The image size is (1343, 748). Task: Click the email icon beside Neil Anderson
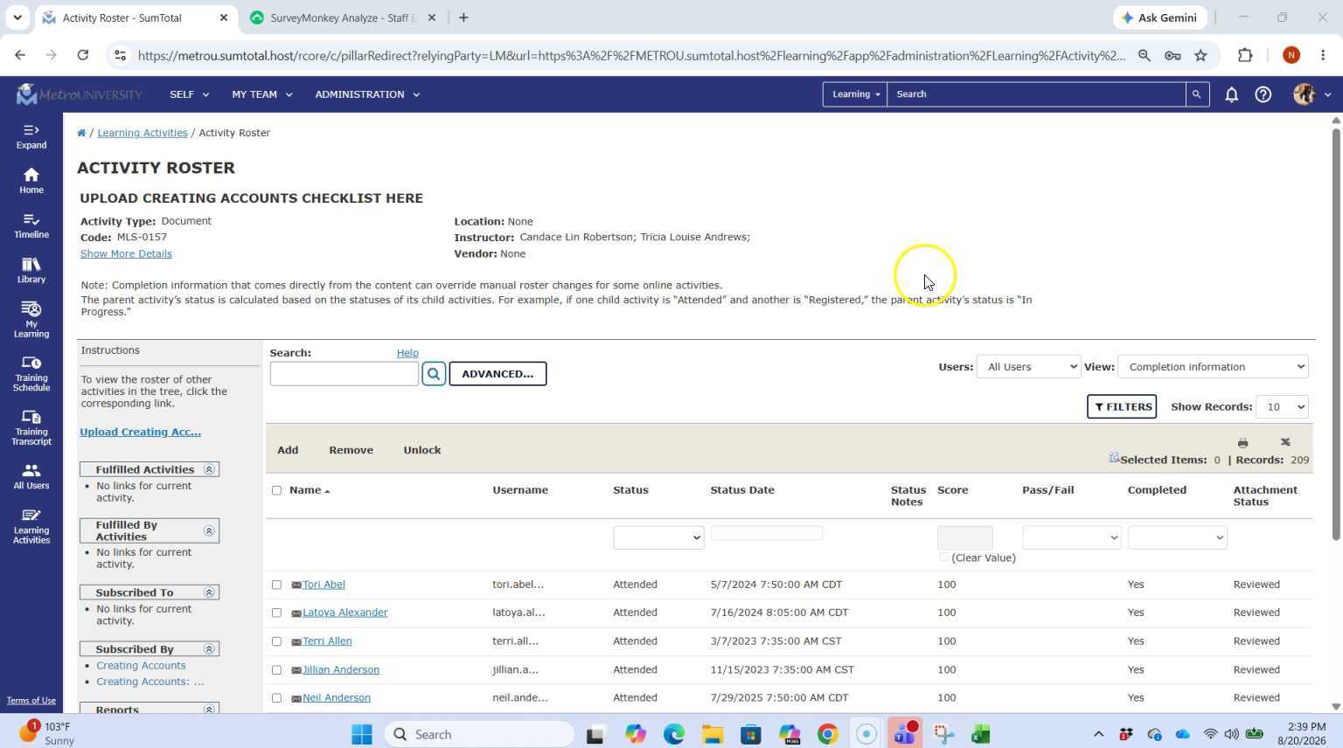click(296, 699)
